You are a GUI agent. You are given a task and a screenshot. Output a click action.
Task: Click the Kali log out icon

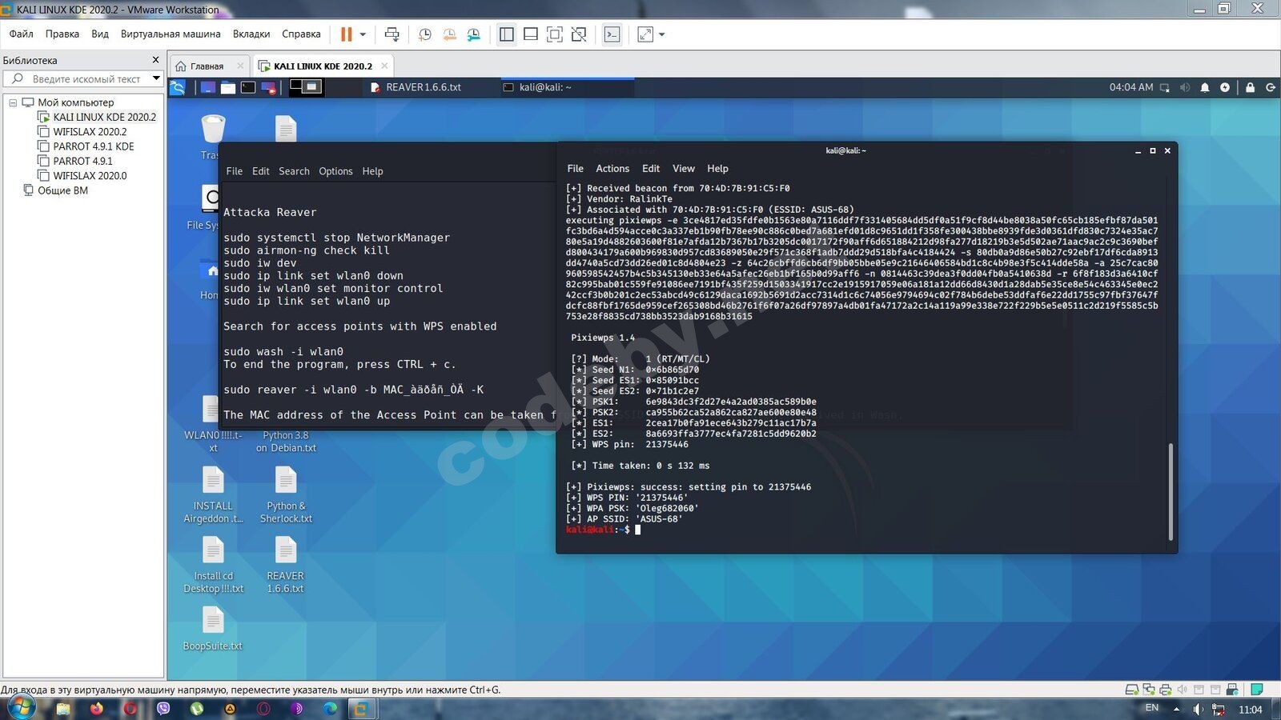[1270, 87]
